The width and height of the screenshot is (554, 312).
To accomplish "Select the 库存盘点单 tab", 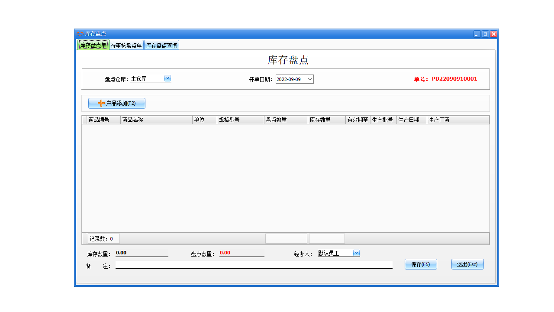I will pos(93,45).
